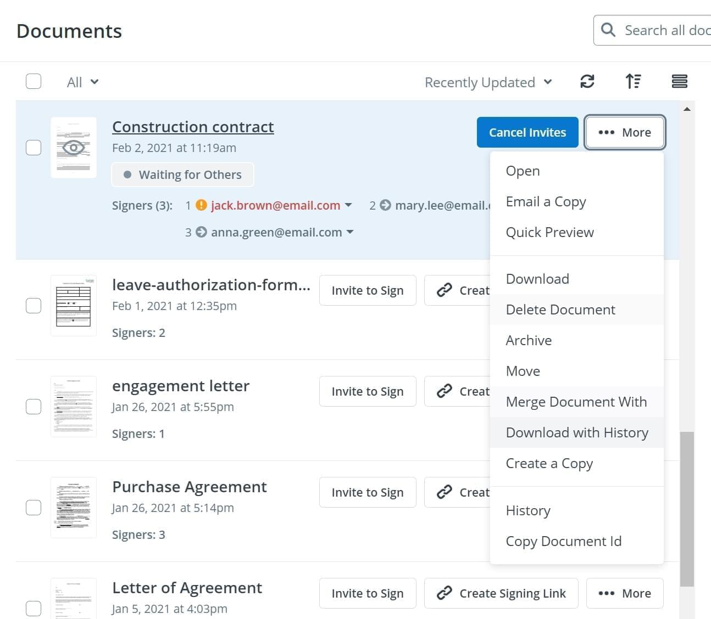Click the eye preview icon on Construction contract
This screenshot has width=711, height=619.
click(x=74, y=148)
